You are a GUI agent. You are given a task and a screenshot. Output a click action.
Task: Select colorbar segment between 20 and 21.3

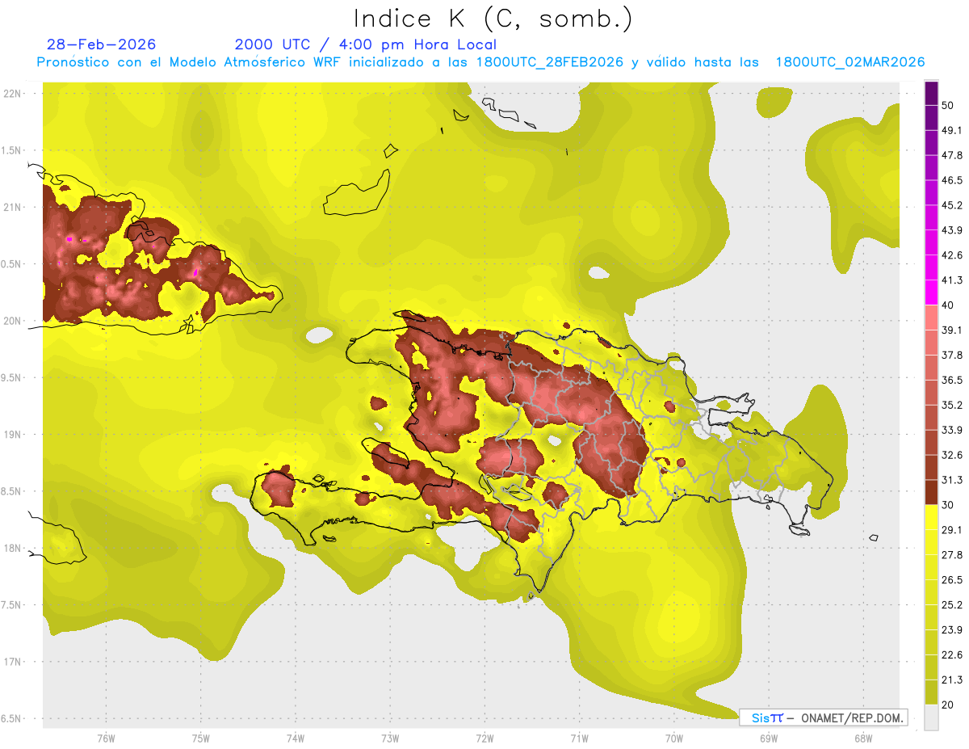coord(931,692)
